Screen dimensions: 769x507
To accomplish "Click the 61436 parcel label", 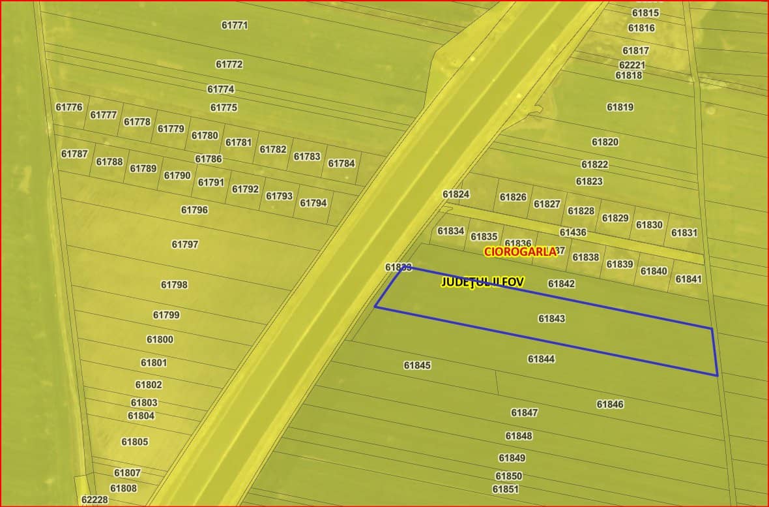I will [x=573, y=232].
